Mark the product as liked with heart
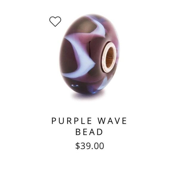 [55, 21]
